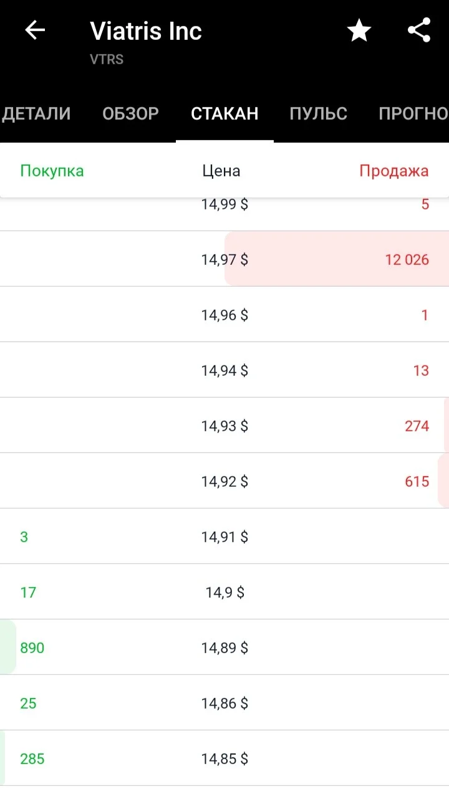
Task: Tap the back arrow icon
Action: [35, 31]
